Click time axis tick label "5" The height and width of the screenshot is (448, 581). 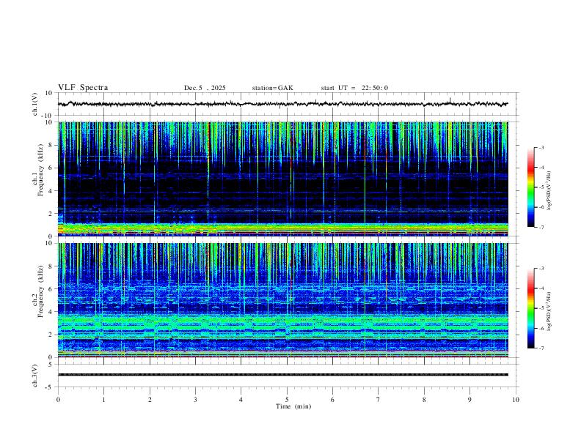coord(287,400)
